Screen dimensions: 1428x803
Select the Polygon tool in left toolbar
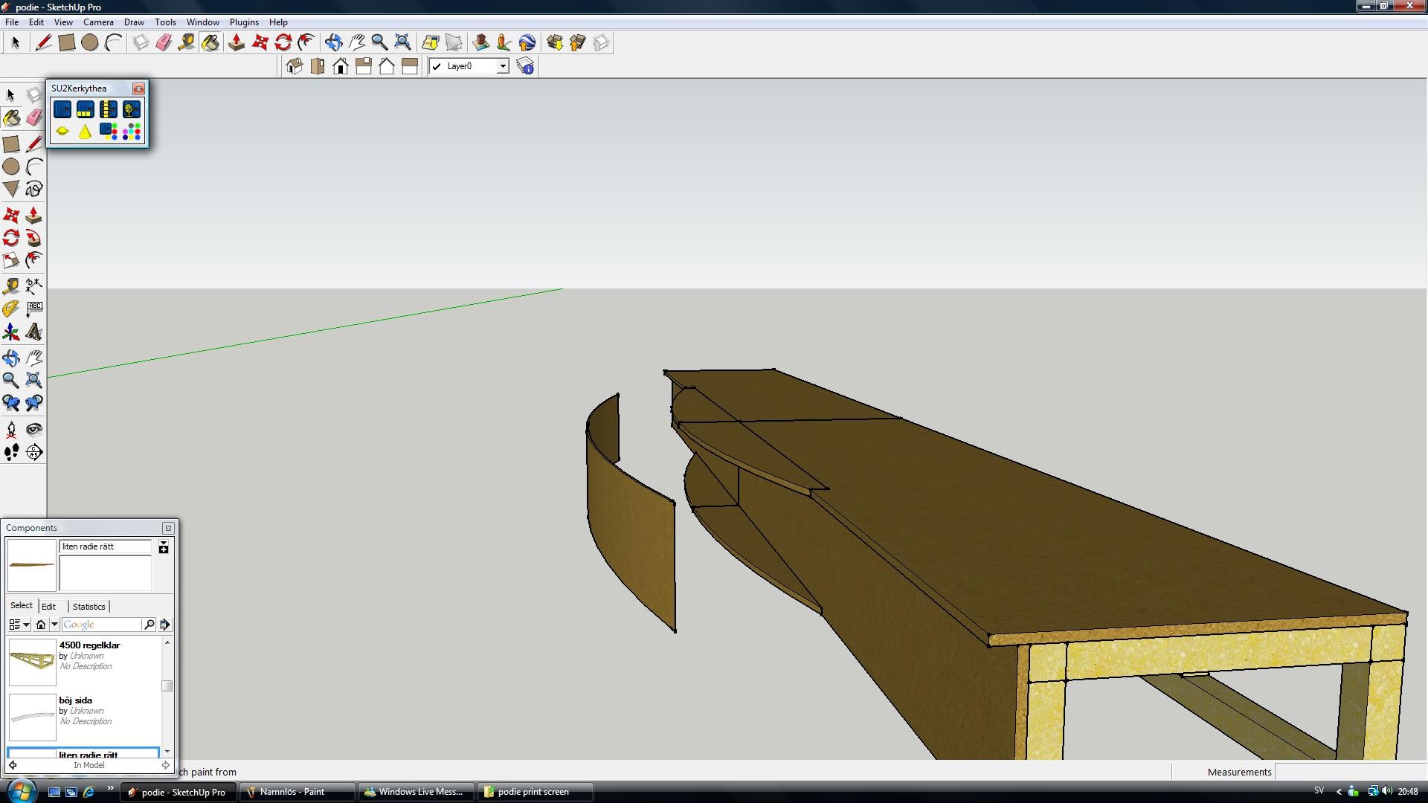(x=11, y=189)
